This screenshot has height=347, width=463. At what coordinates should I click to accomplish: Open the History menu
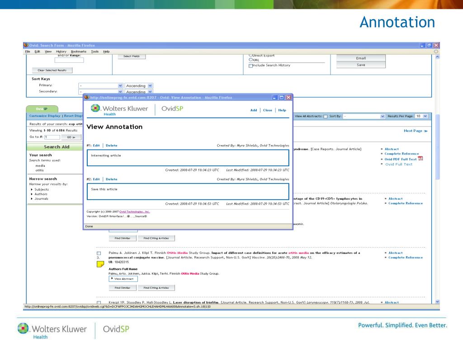tap(61, 52)
